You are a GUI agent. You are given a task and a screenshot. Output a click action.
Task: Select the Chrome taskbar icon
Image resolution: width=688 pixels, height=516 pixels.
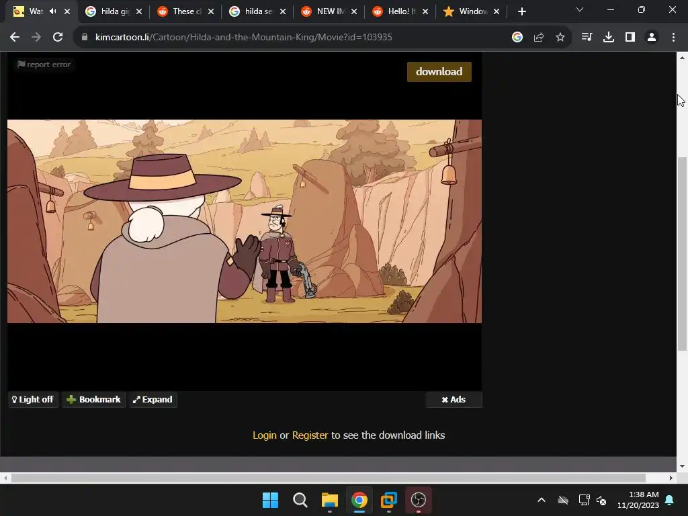tap(359, 500)
